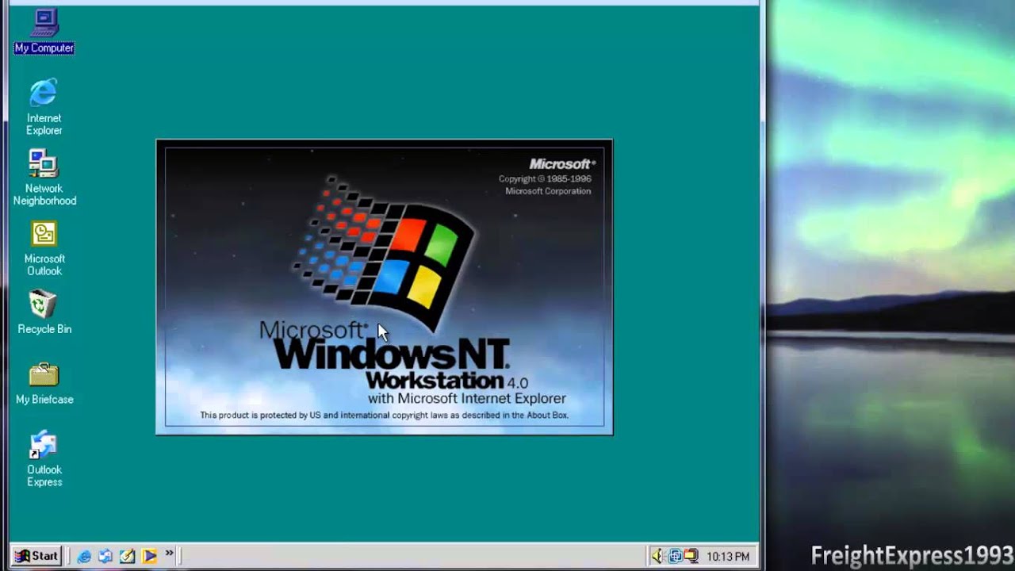Select the My Computer desktop icon
Viewport: 1015px width, 571px height.
click(44, 32)
